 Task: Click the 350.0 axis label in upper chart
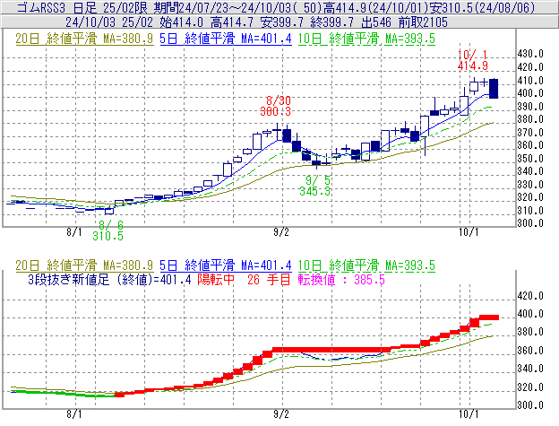click(x=530, y=159)
